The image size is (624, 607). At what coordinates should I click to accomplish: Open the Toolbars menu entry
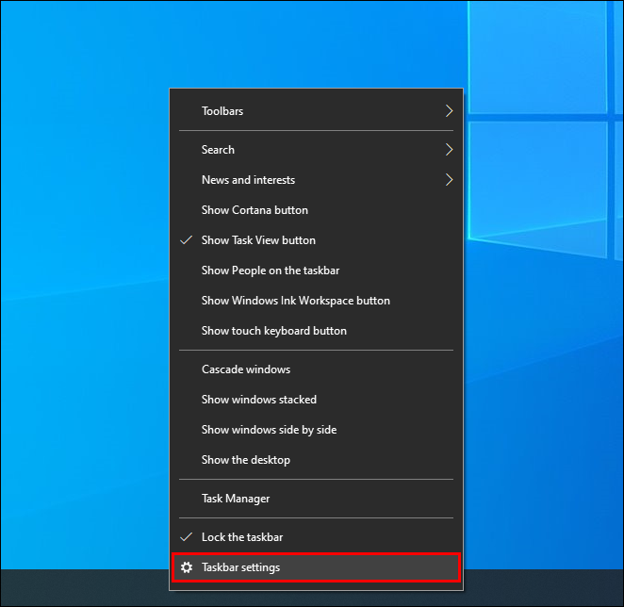pyautogui.click(x=222, y=111)
